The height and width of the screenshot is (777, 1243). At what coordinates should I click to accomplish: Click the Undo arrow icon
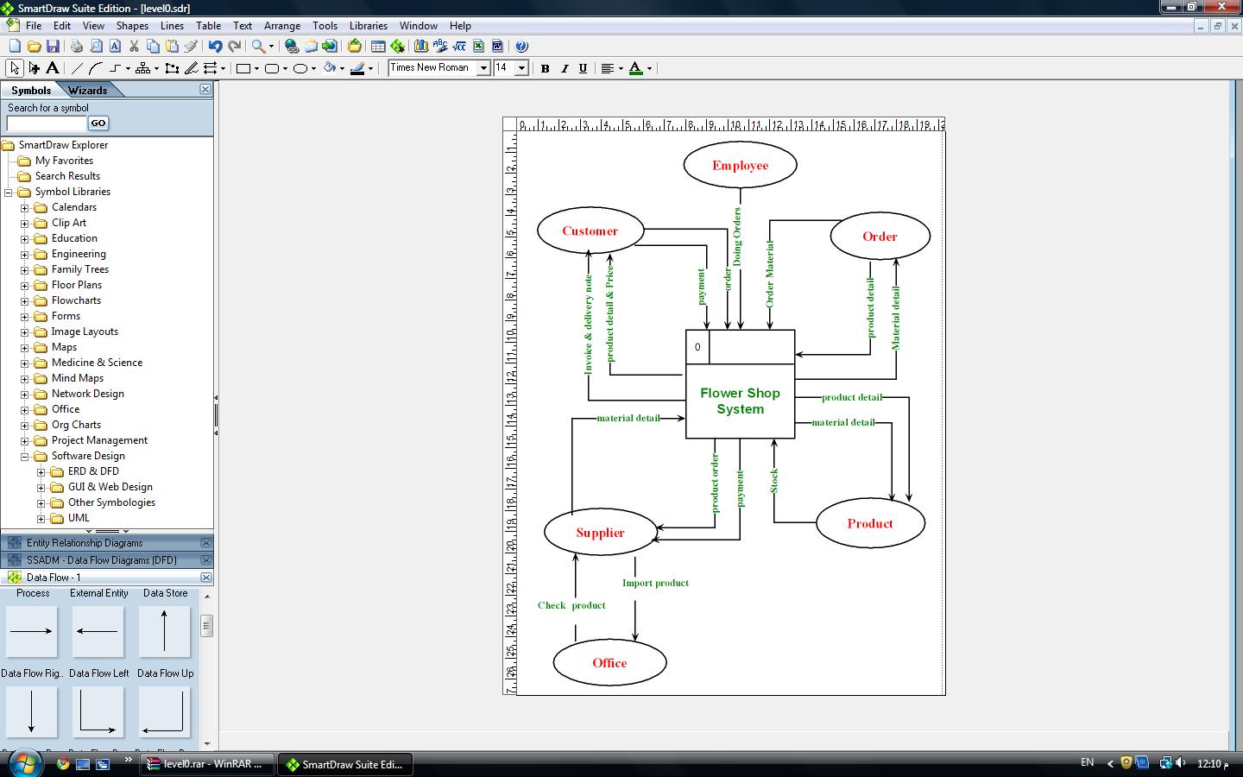pos(215,47)
